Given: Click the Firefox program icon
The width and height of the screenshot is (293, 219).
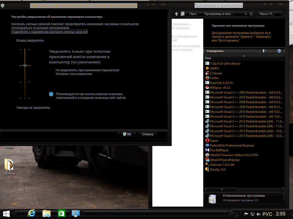Looking at the screenshot, I should [x=207, y=78].
